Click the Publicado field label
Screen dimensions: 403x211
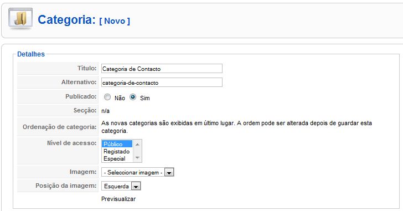81,96
